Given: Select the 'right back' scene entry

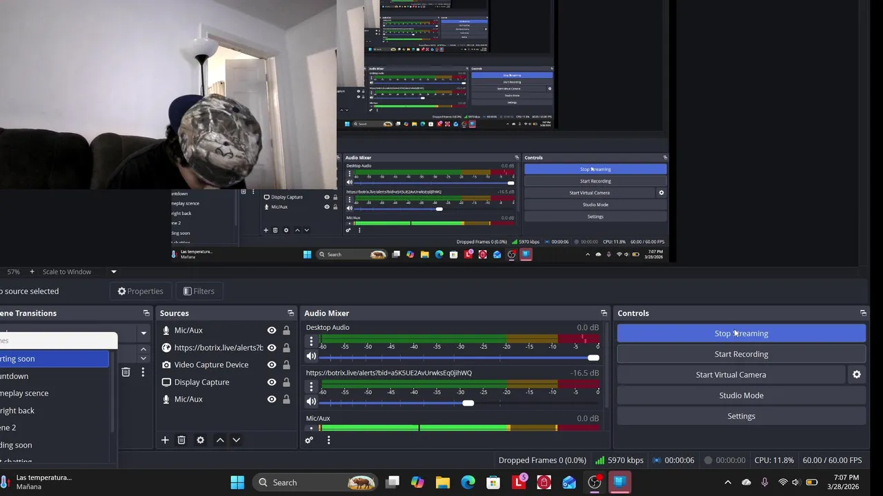Looking at the screenshot, I should click(x=54, y=411).
